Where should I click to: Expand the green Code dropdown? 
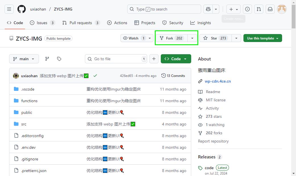click(x=176, y=59)
